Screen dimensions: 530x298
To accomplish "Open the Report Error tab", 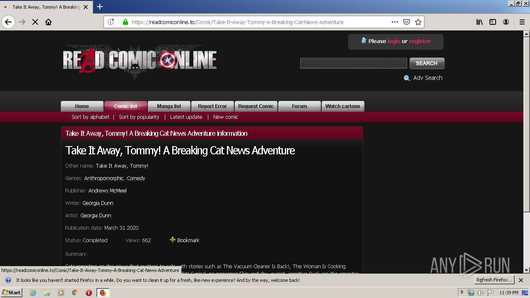I will pos(212,106).
